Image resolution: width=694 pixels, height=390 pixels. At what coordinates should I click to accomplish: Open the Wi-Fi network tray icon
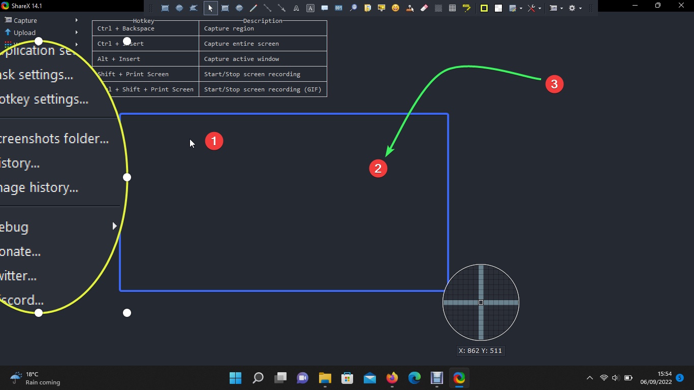604,378
